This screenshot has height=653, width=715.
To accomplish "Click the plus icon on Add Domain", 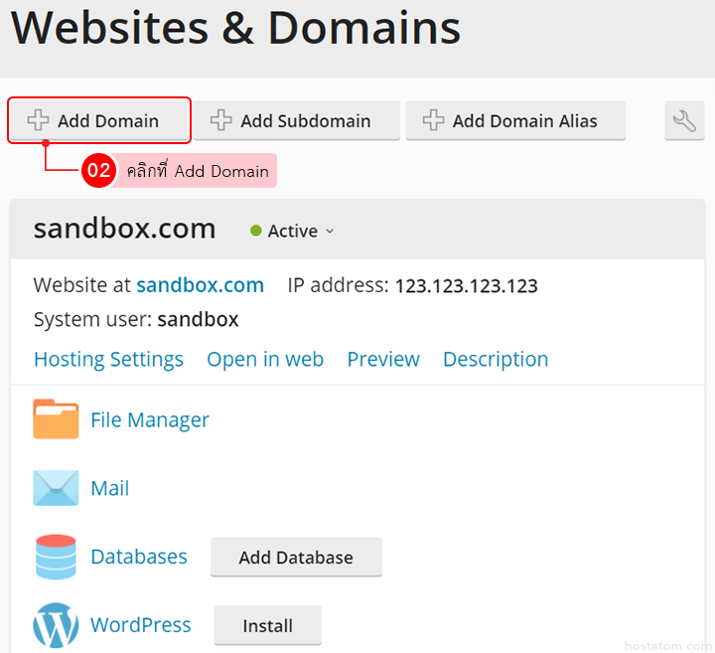I will coord(38,121).
